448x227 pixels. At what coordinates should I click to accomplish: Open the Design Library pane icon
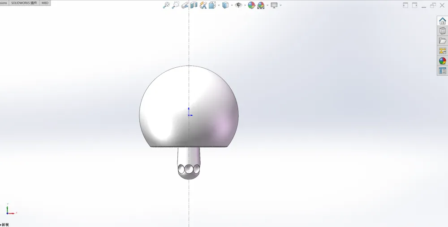442,31
